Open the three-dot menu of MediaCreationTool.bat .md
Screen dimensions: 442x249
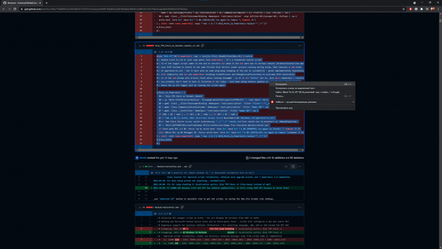click(299, 166)
